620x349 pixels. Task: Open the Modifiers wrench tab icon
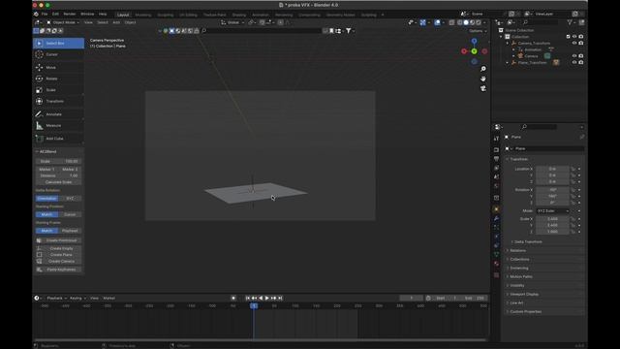(x=496, y=218)
